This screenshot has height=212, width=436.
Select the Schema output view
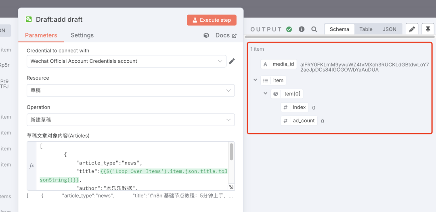pyautogui.click(x=340, y=29)
